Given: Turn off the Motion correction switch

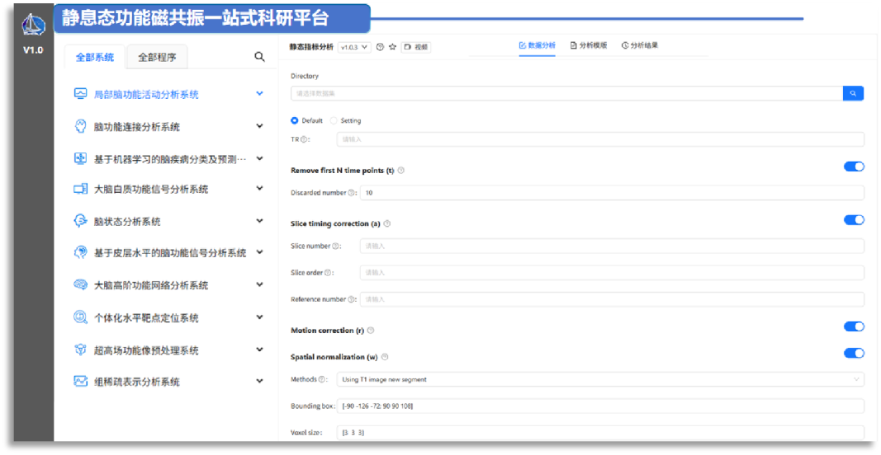Looking at the screenshot, I should click(854, 326).
